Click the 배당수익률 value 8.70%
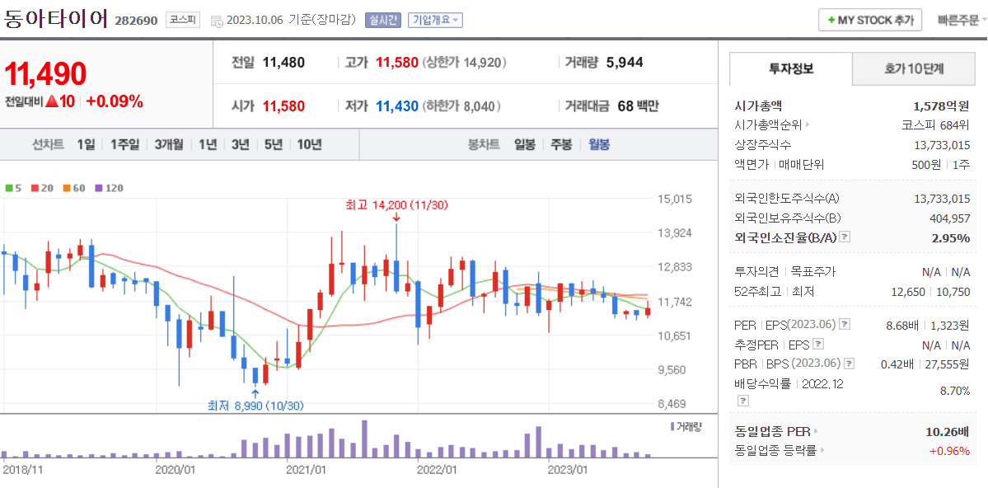 954,391
